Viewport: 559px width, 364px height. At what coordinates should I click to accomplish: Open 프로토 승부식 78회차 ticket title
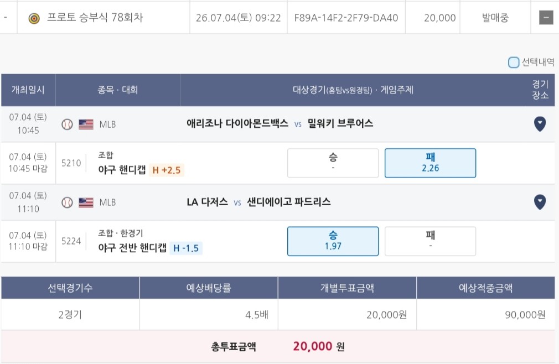[95, 18]
